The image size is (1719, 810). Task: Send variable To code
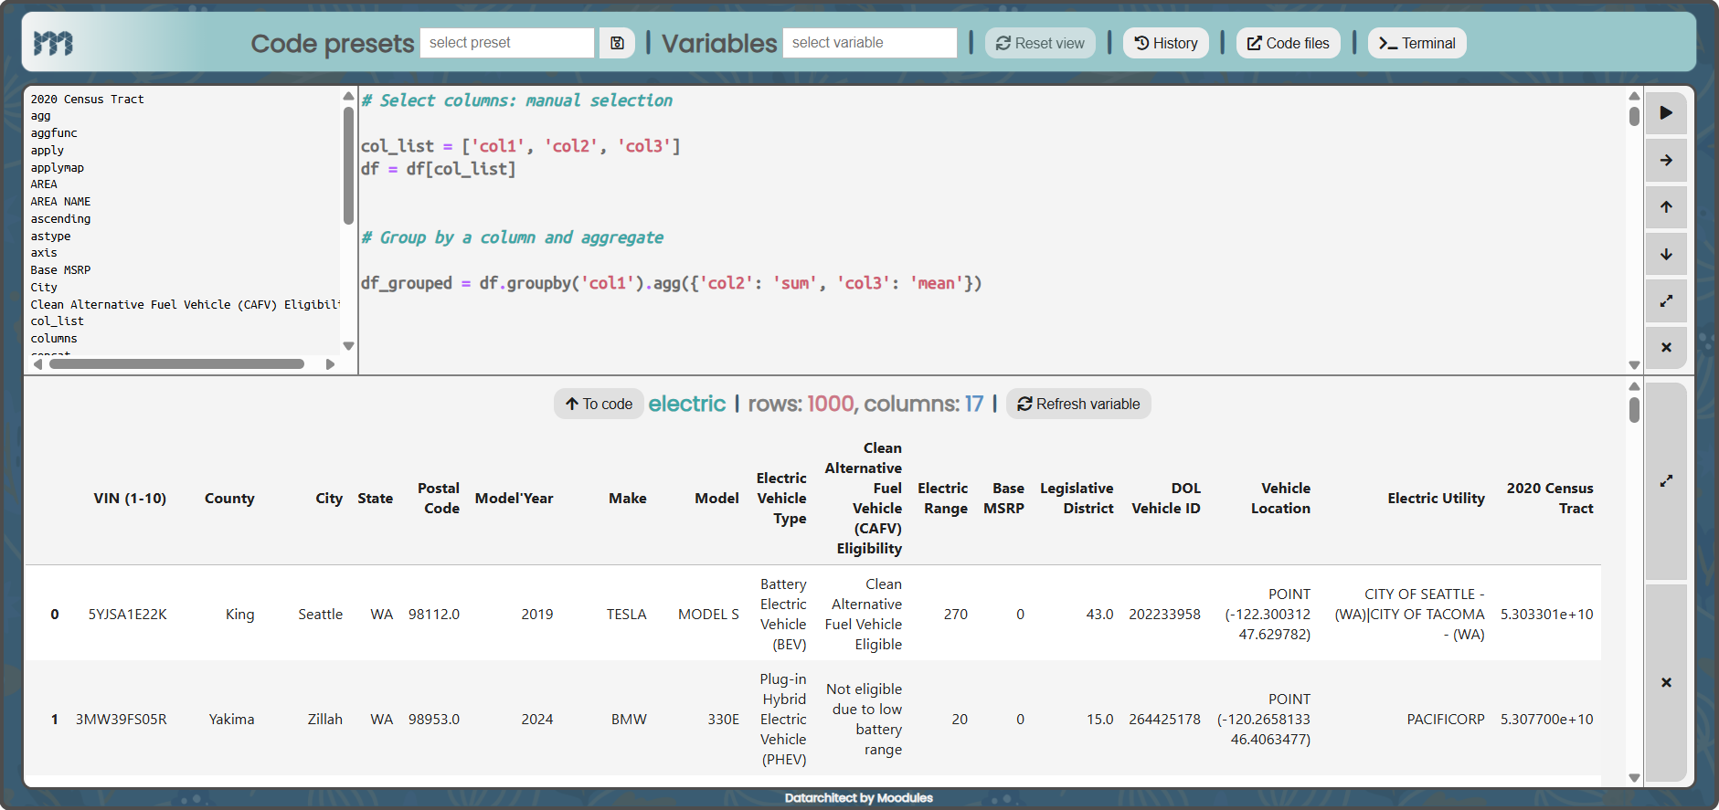pos(599,404)
